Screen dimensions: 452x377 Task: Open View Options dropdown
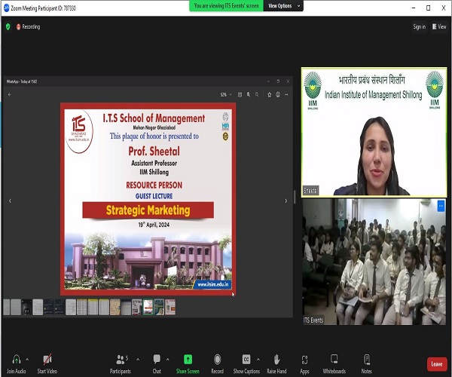[283, 6]
